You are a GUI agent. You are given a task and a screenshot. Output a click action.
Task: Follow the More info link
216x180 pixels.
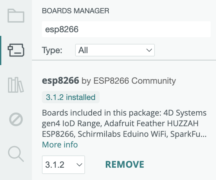(60, 144)
